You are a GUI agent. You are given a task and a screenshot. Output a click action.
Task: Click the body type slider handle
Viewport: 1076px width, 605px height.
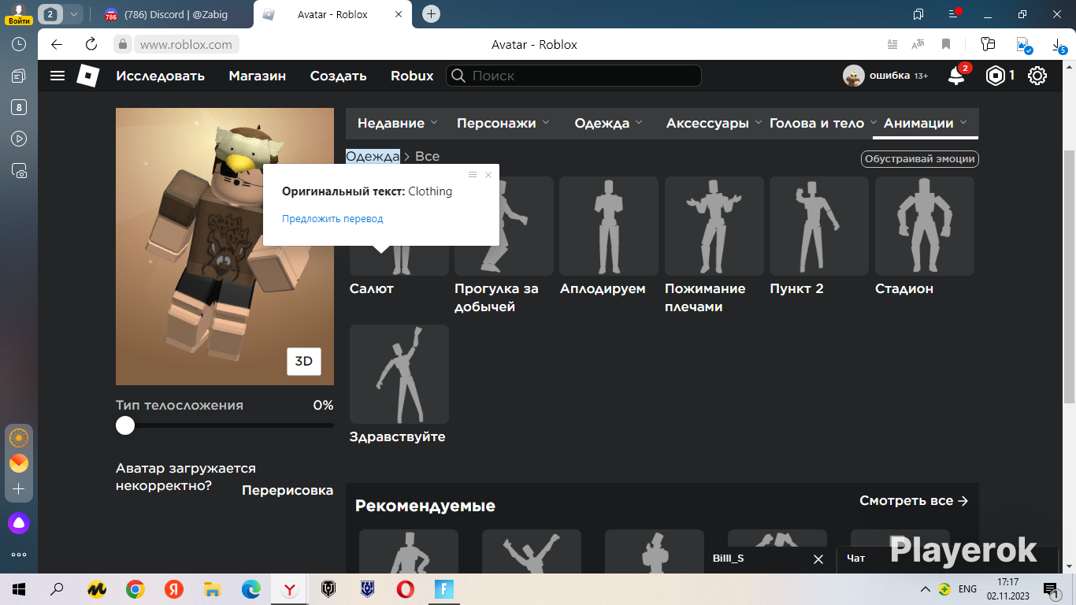click(x=125, y=425)
